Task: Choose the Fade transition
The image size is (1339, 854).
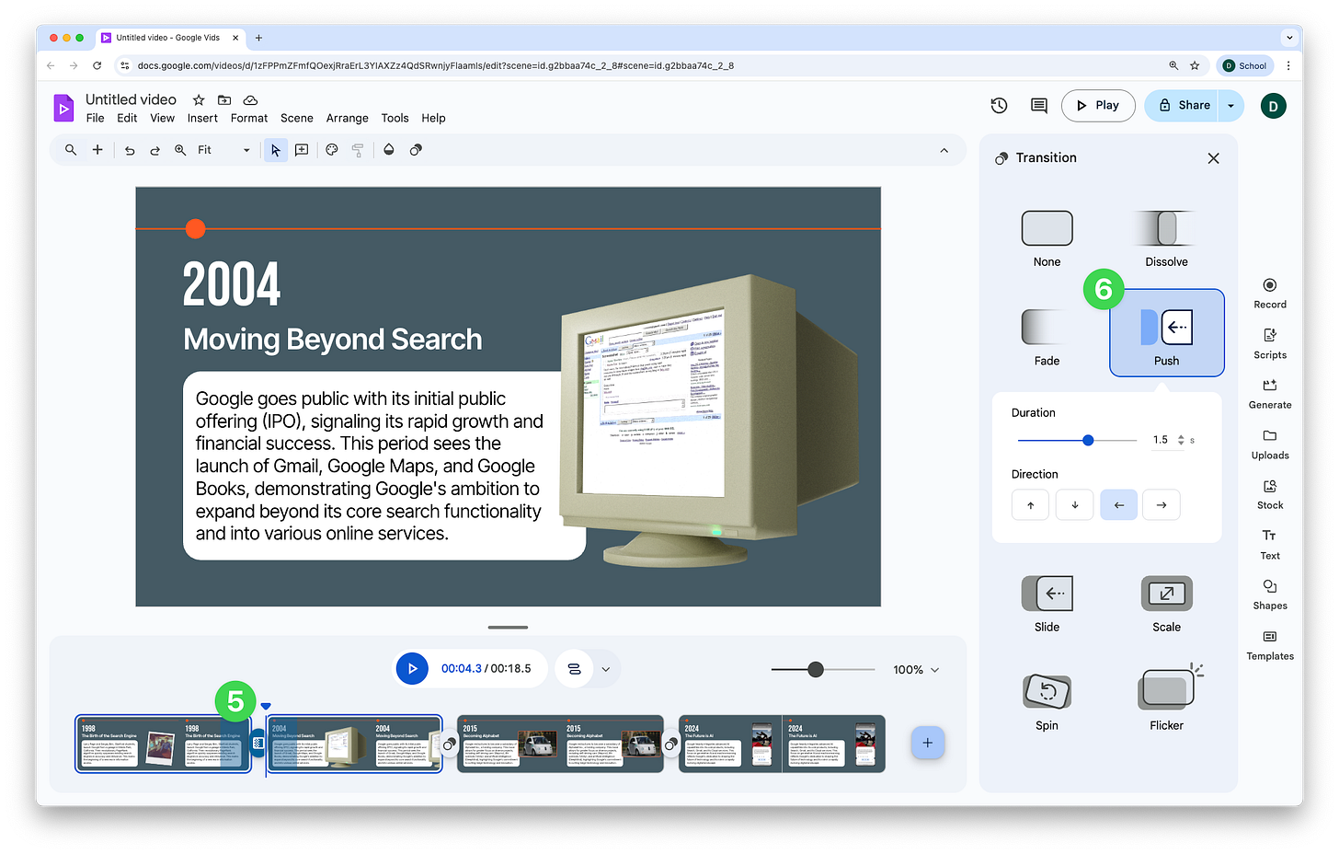Action: [x=1047, y=338]
